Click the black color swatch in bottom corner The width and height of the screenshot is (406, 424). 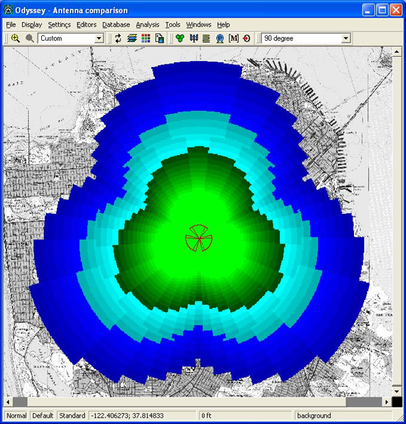[x=397, y=402]
